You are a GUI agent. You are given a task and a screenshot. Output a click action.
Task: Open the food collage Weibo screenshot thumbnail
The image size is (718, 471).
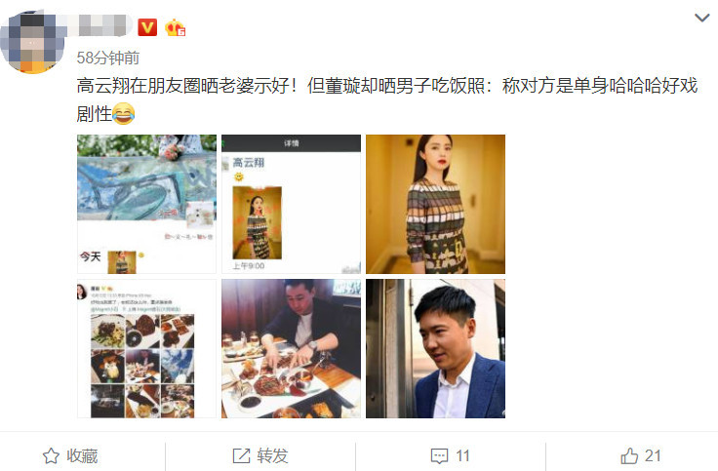[146, 348]
